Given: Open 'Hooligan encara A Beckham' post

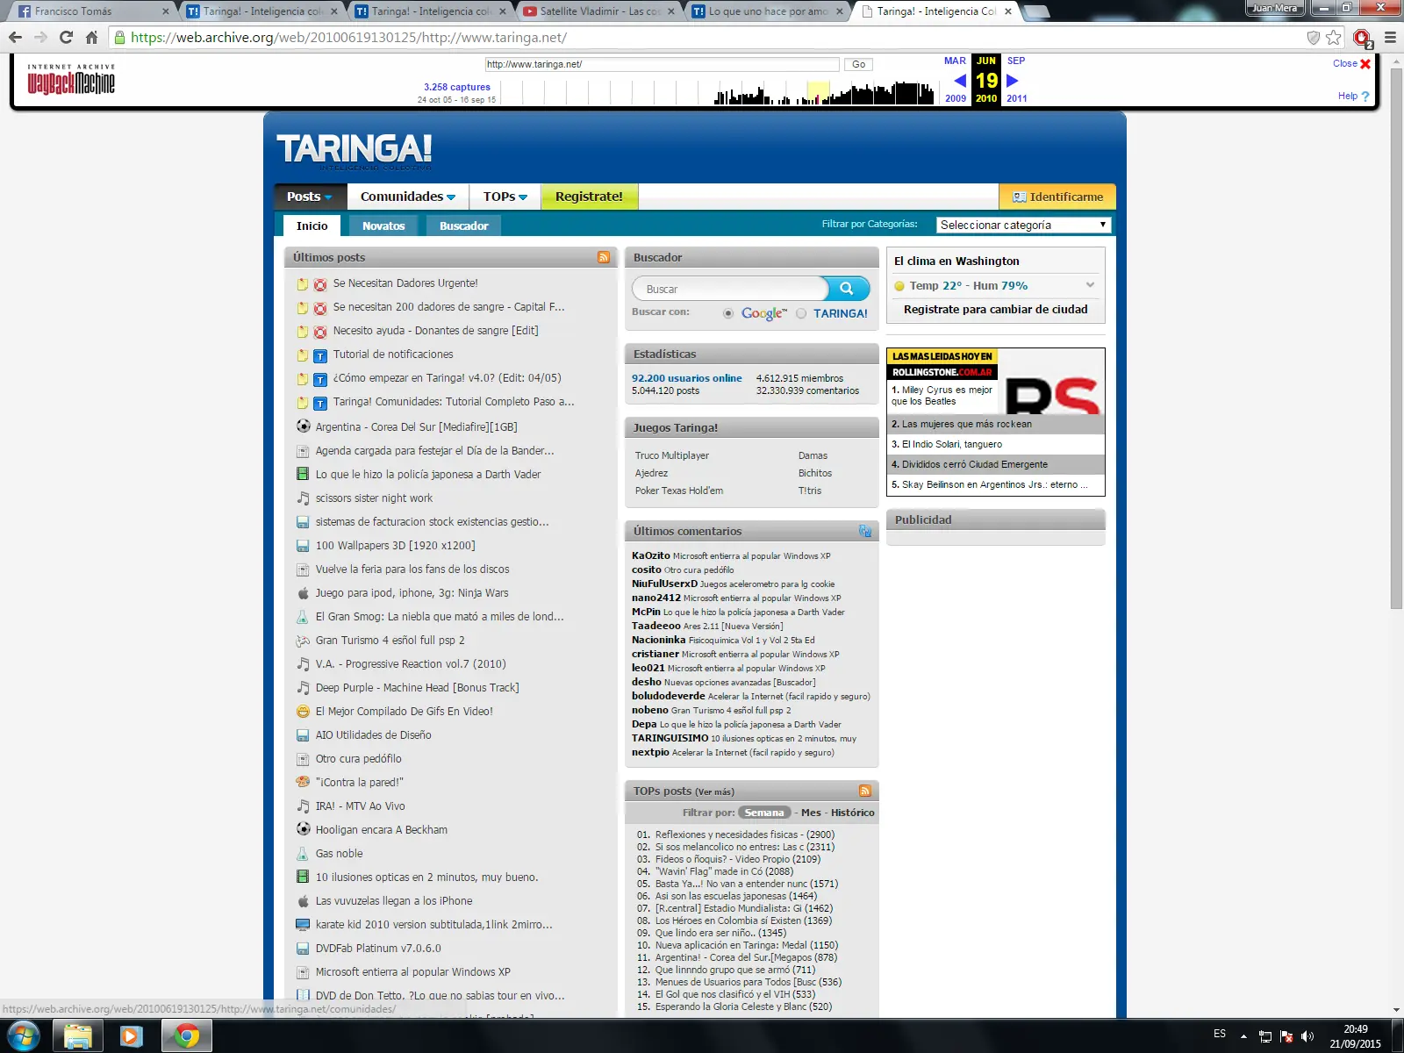Looking at the screenshot, I should point(382,830).
